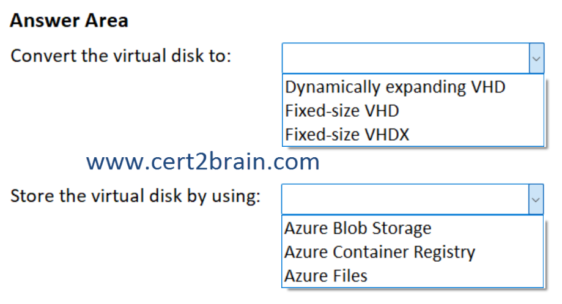Click the empty Convert virtual disk combo box

(x=405, y=58)
